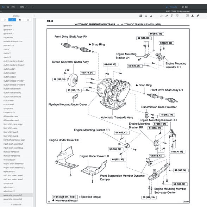The image size is (207, 207).
Task: Switch to Annotate mode tab
Action: tap(171, 7)
